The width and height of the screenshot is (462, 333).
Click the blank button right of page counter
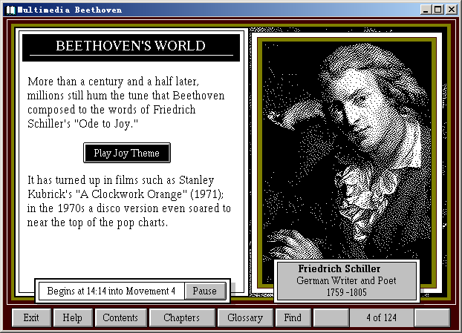(432, 317)
